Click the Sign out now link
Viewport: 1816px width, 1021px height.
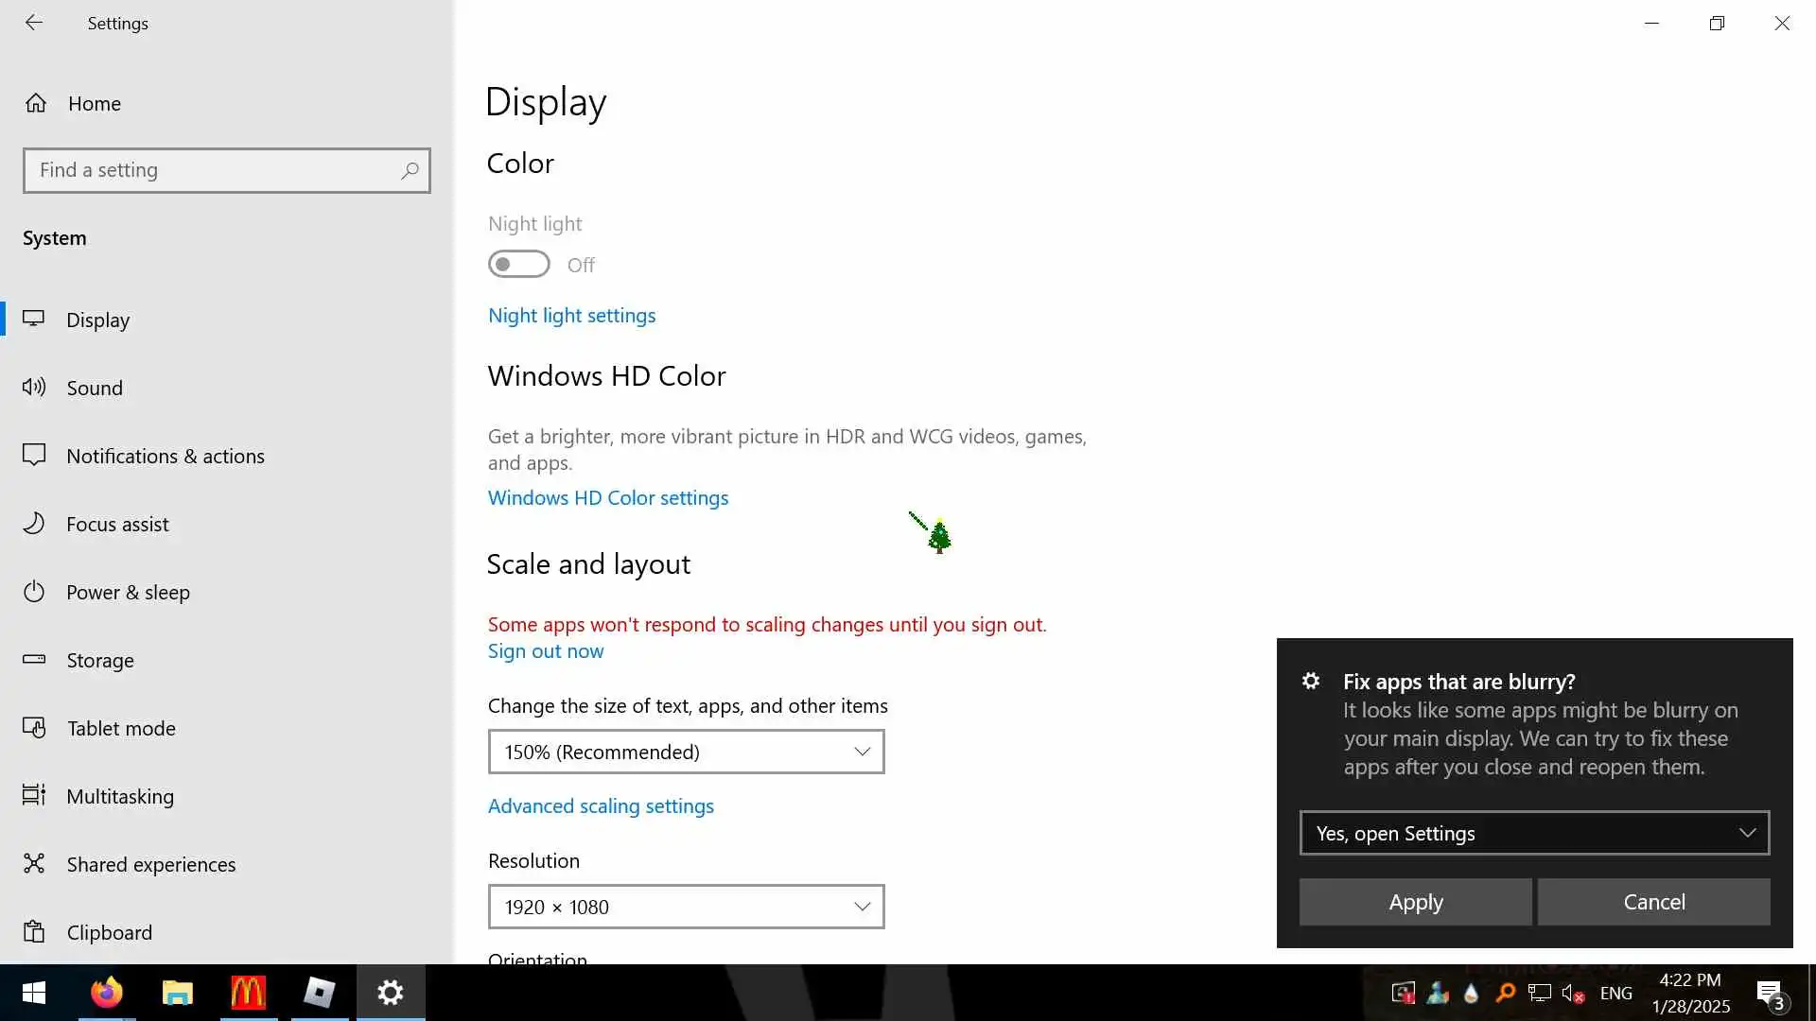tap(545, 651)
